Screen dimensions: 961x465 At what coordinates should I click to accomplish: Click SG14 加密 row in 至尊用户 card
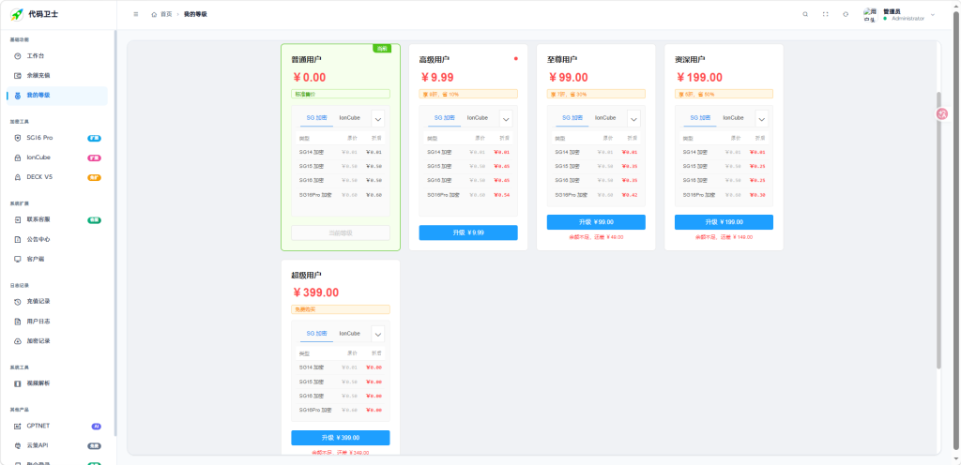point(596,153)
